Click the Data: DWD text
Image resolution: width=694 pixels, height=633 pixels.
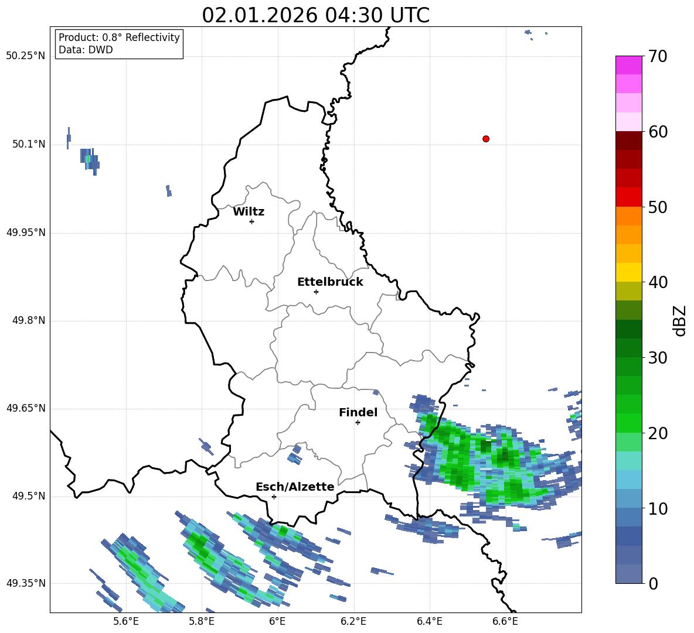click(86, 50)
